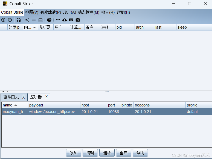Screen dimensions: 212x159
Task: Click the 帮助 button at bottom
Action: point(140,153)
